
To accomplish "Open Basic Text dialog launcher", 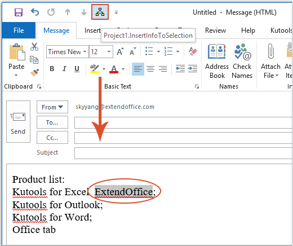I will click(x=197, y=86).
